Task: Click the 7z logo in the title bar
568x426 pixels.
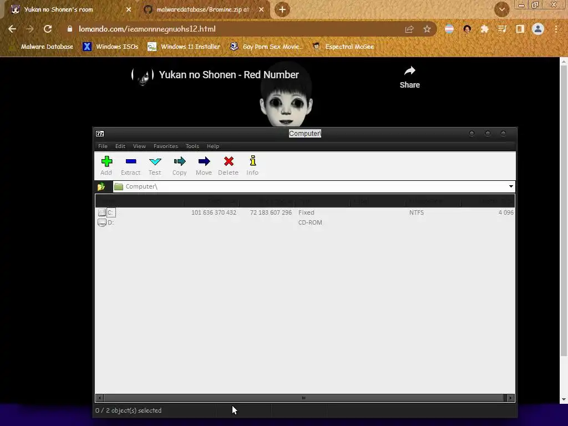Action: pyautogui.click(x=100, y=134)
